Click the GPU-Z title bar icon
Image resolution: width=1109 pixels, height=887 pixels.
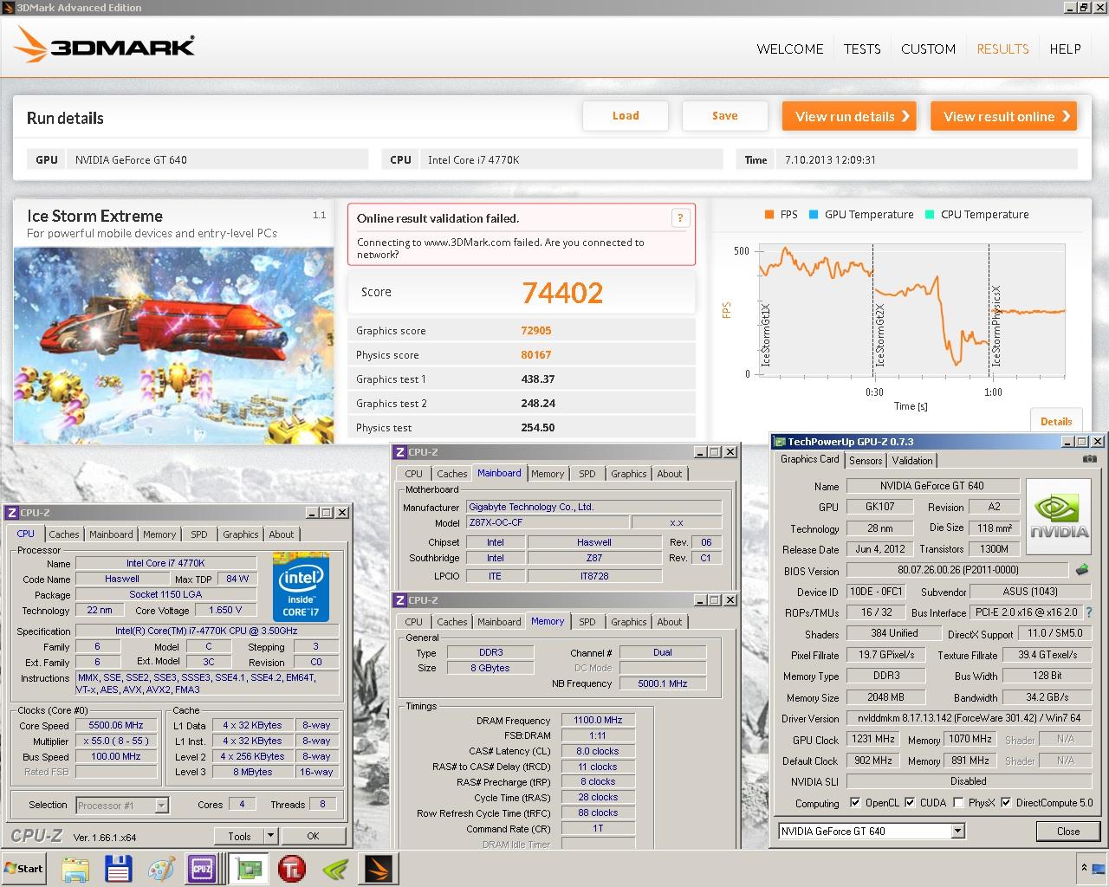tap(780, 442)
